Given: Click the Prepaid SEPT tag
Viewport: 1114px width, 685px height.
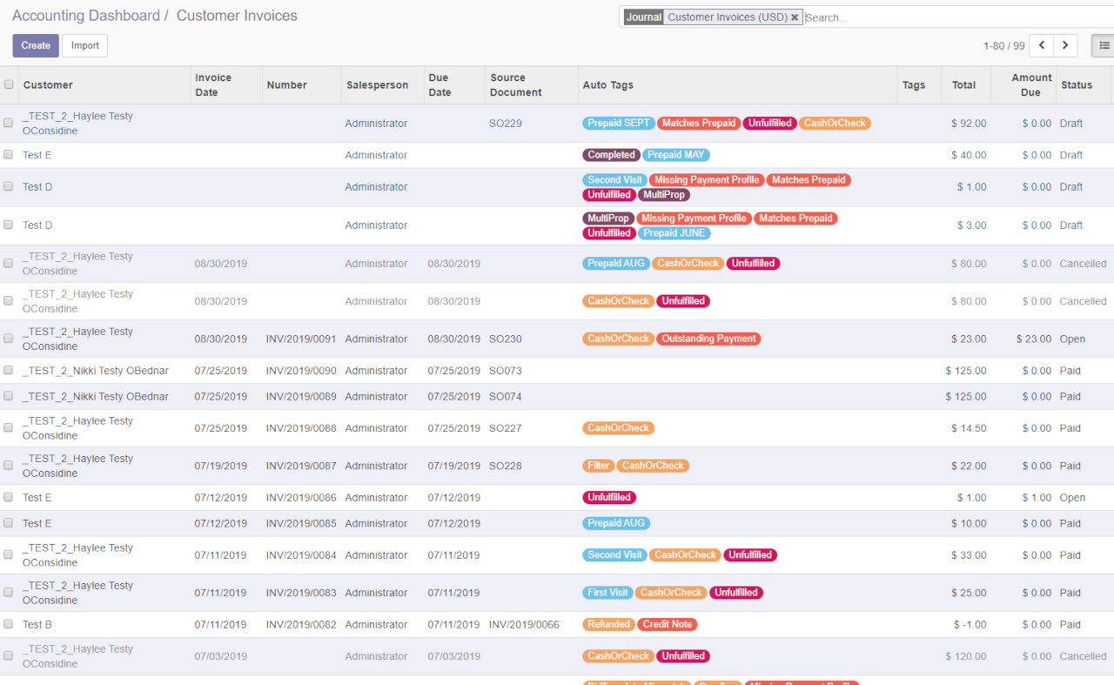Looking at the screenshot, I should click(x=618, y=124).
